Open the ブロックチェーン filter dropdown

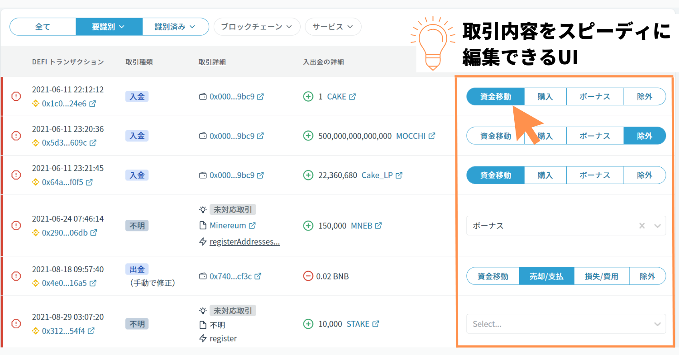pos(257,27)
